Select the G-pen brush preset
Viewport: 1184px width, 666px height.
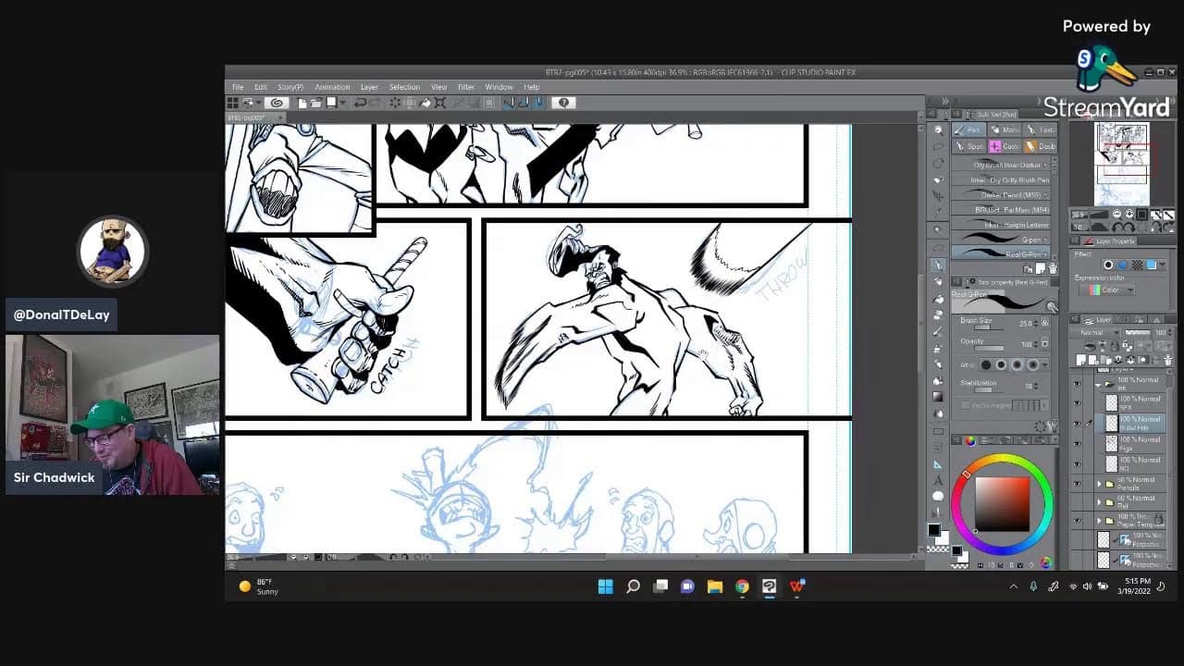(1003, 239)
